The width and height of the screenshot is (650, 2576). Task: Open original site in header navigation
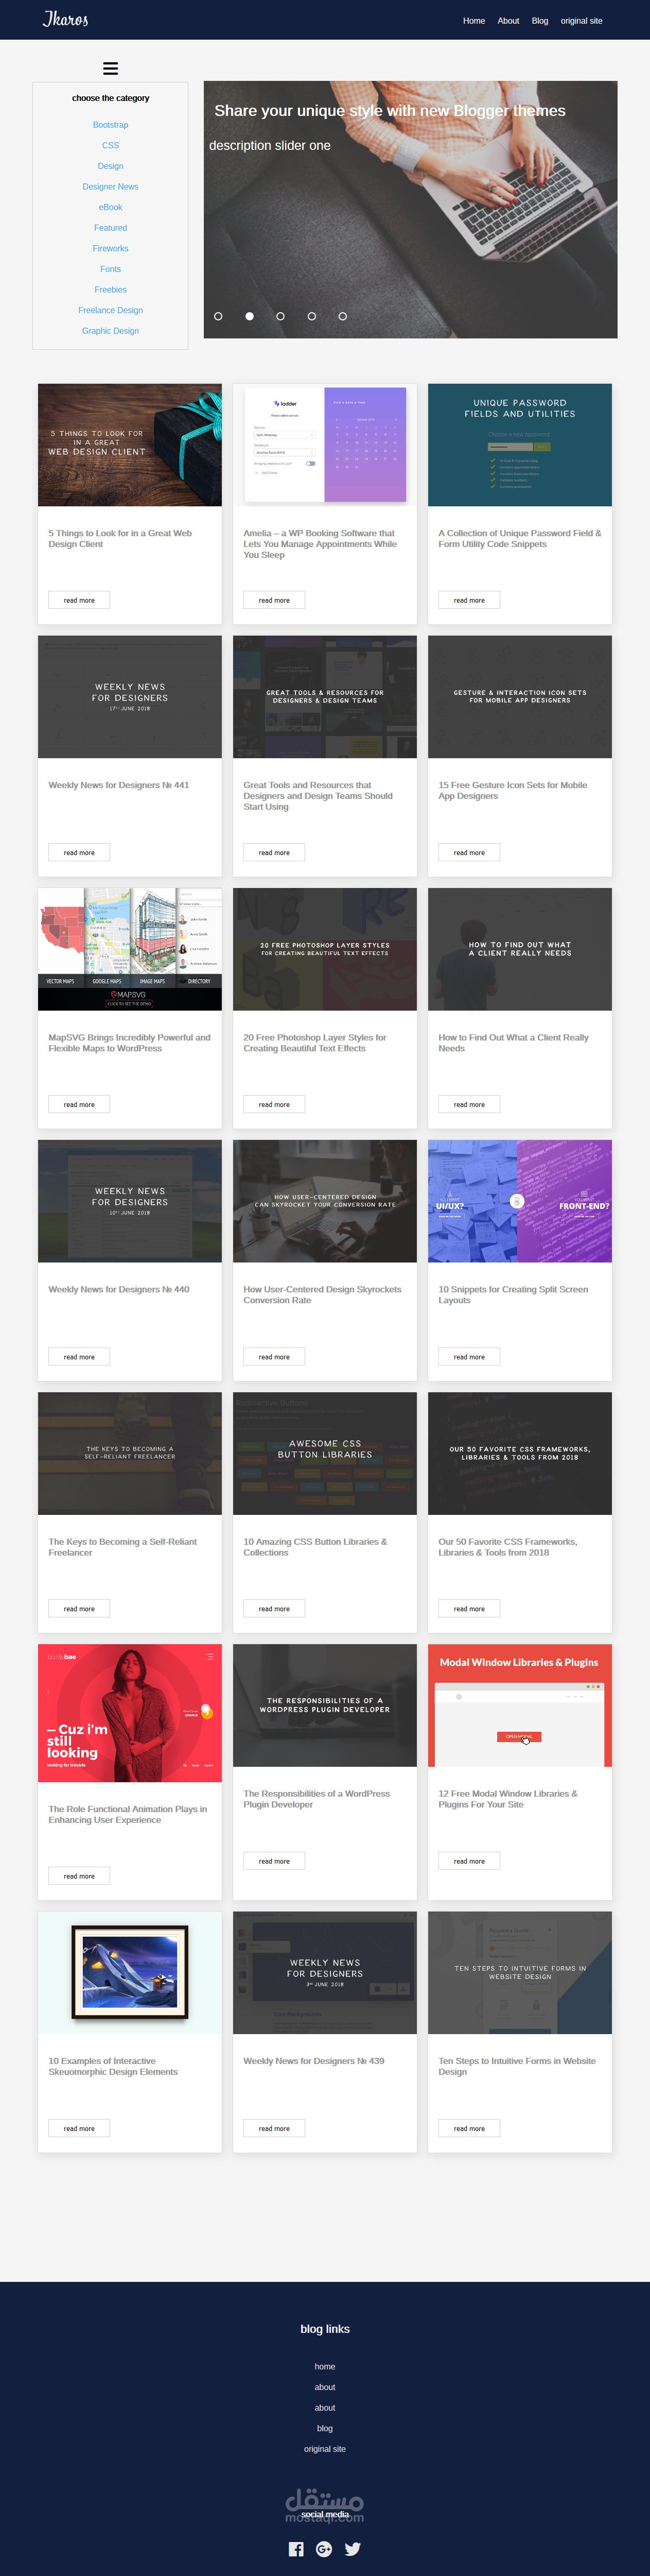pyautogui.click(x=581, y=20)
